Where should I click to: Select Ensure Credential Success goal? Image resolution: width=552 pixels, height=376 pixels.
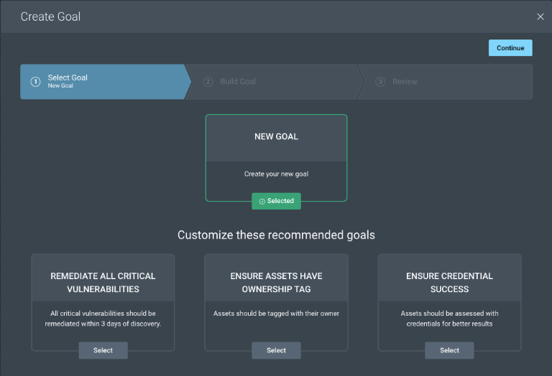pos(449,350)
